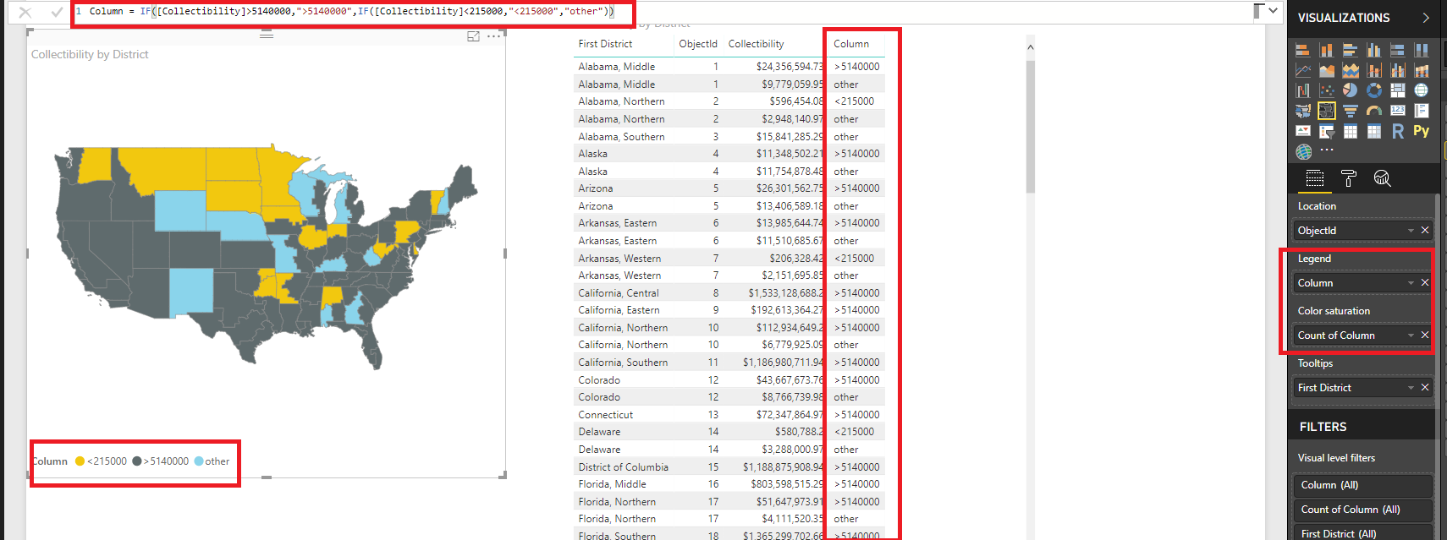Viewport: 1447px width, 540px height.
Task: Select the Scatter chart visualization
Action: click(1326, 90)
